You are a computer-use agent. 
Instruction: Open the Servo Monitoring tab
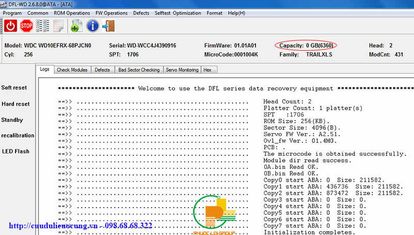182,69
